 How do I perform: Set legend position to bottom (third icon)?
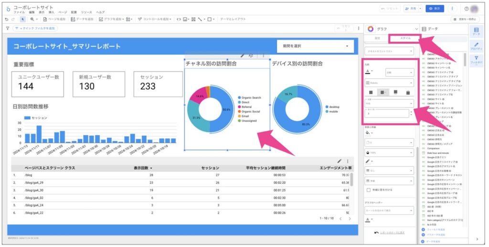coord(395,93)
